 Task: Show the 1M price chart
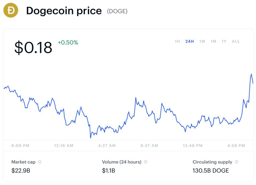pos(214,42)
